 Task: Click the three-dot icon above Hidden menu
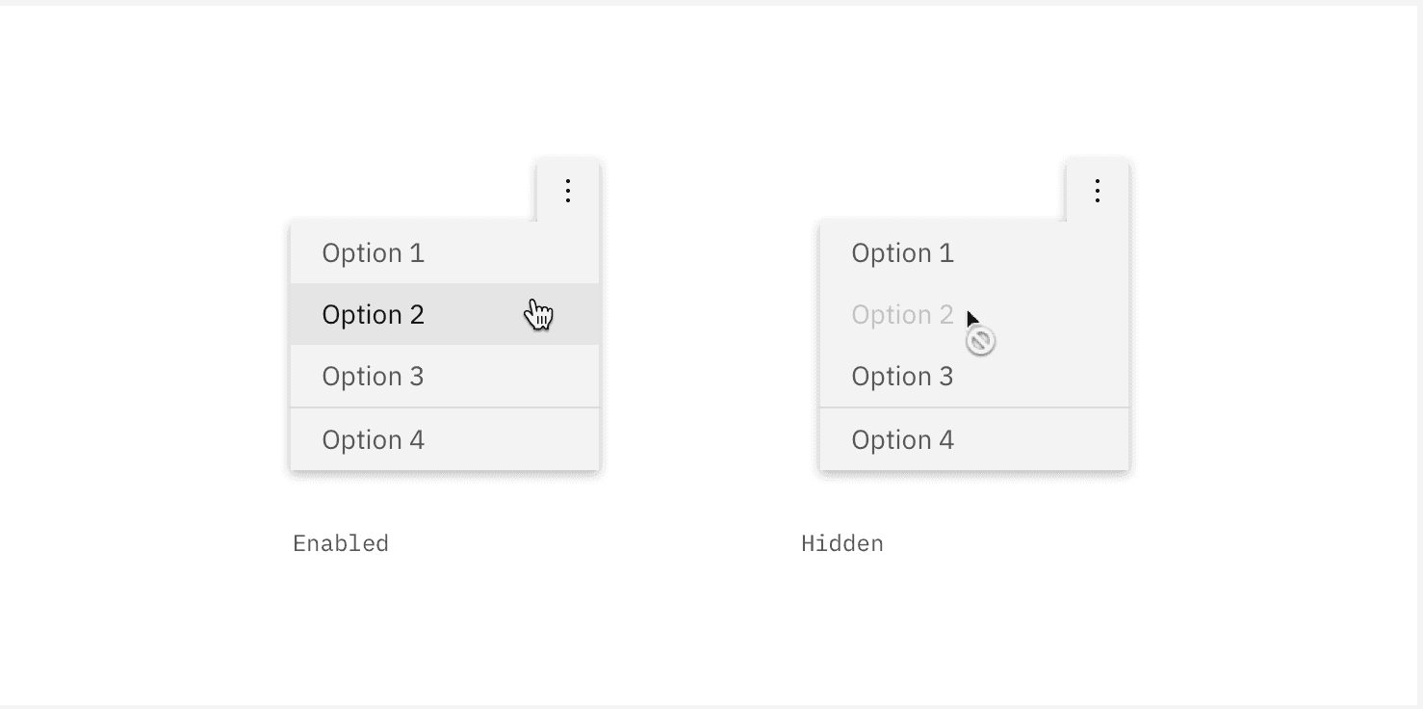[x=1097, y=191]
